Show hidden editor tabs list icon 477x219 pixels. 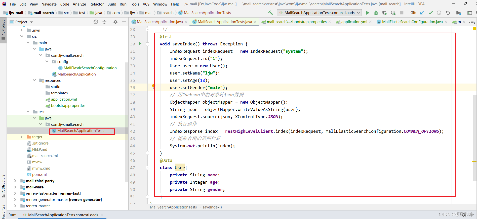pos(472,22)
